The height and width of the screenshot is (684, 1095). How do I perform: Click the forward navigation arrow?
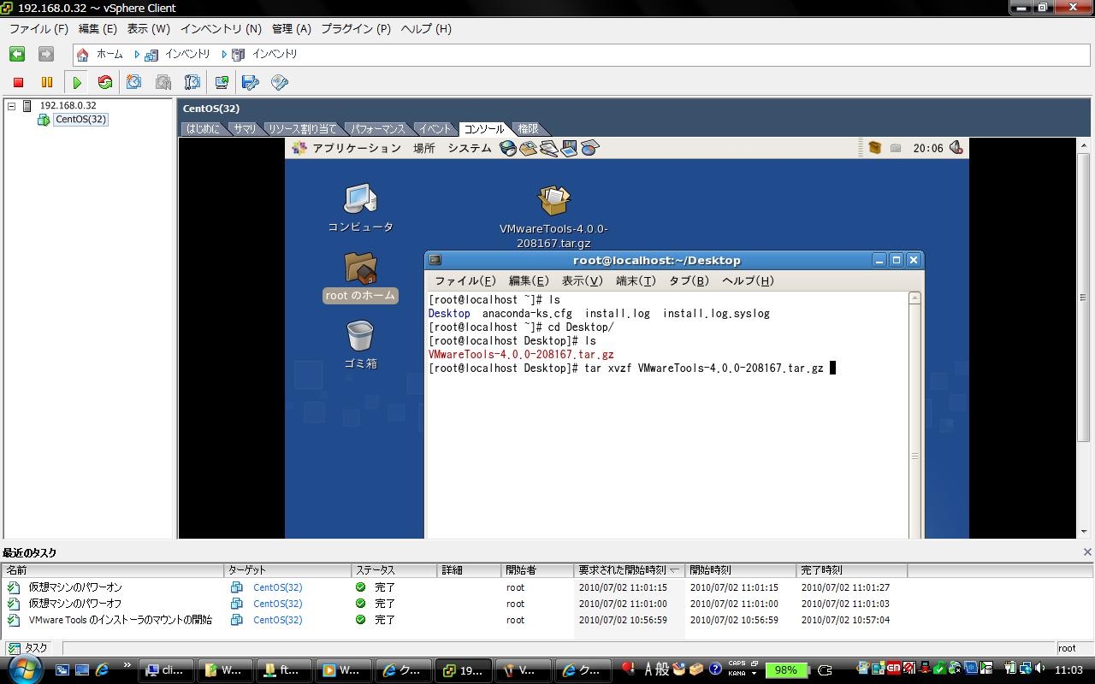click(46, 54)
